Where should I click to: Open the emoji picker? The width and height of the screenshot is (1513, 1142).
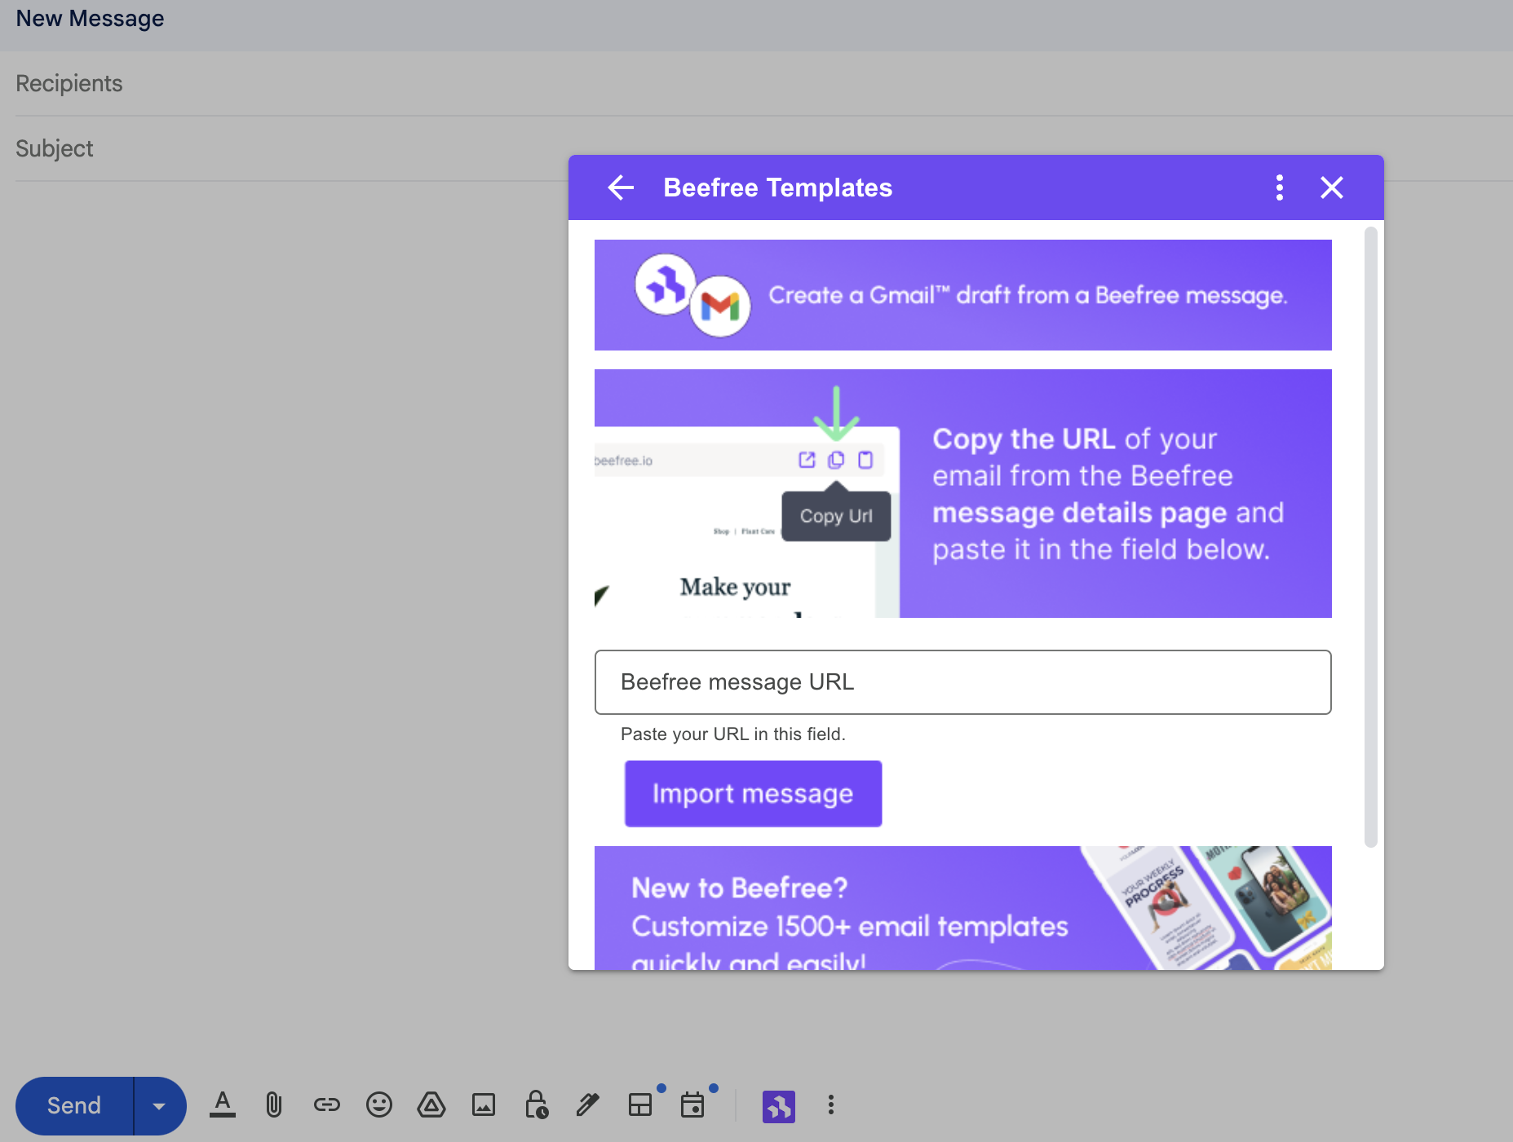pos(378,1105)
